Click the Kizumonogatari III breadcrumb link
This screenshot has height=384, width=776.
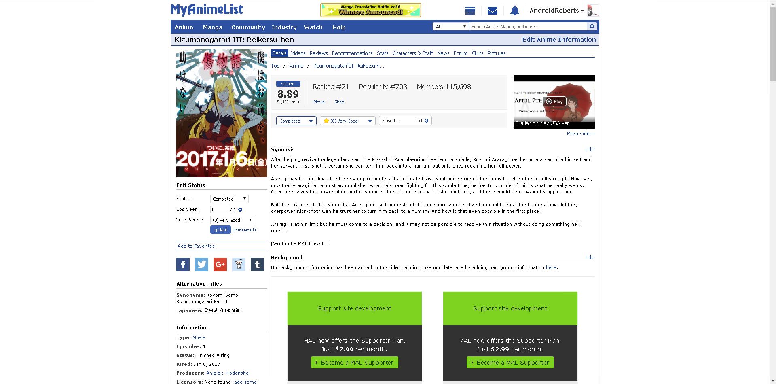349,66
